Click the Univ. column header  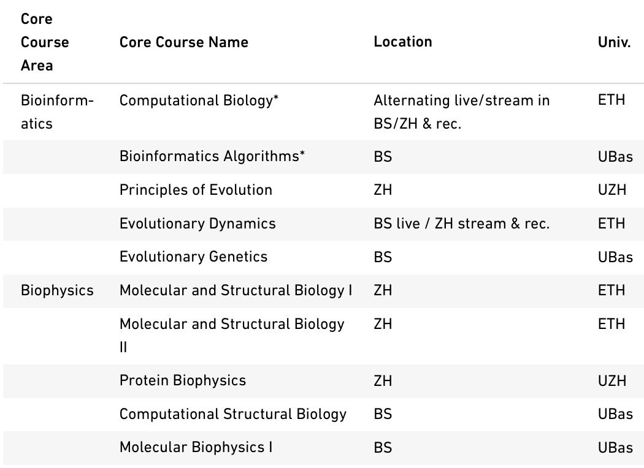click(x=614, y=42)
